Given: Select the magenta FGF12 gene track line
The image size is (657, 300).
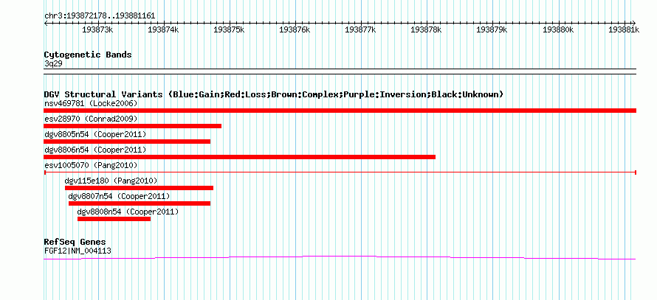Looking at the screenshot, I should click(340, 258).
